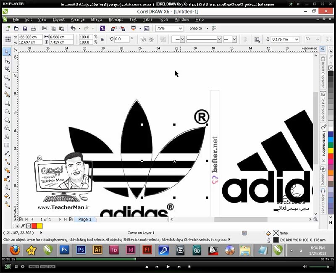The image size is (336, 273).
Task: Click the Paste clipboard icon
Action: pyautogui.click(x=61, y=28)
